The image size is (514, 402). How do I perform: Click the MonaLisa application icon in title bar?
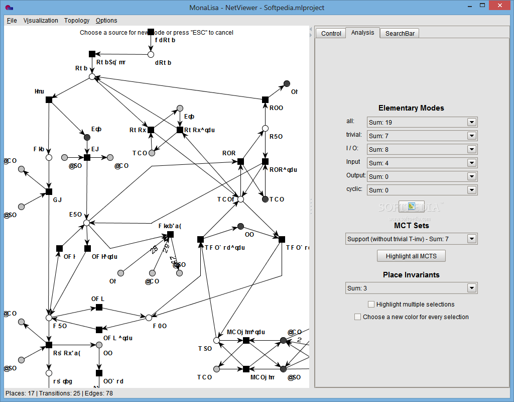pos(9,7)
